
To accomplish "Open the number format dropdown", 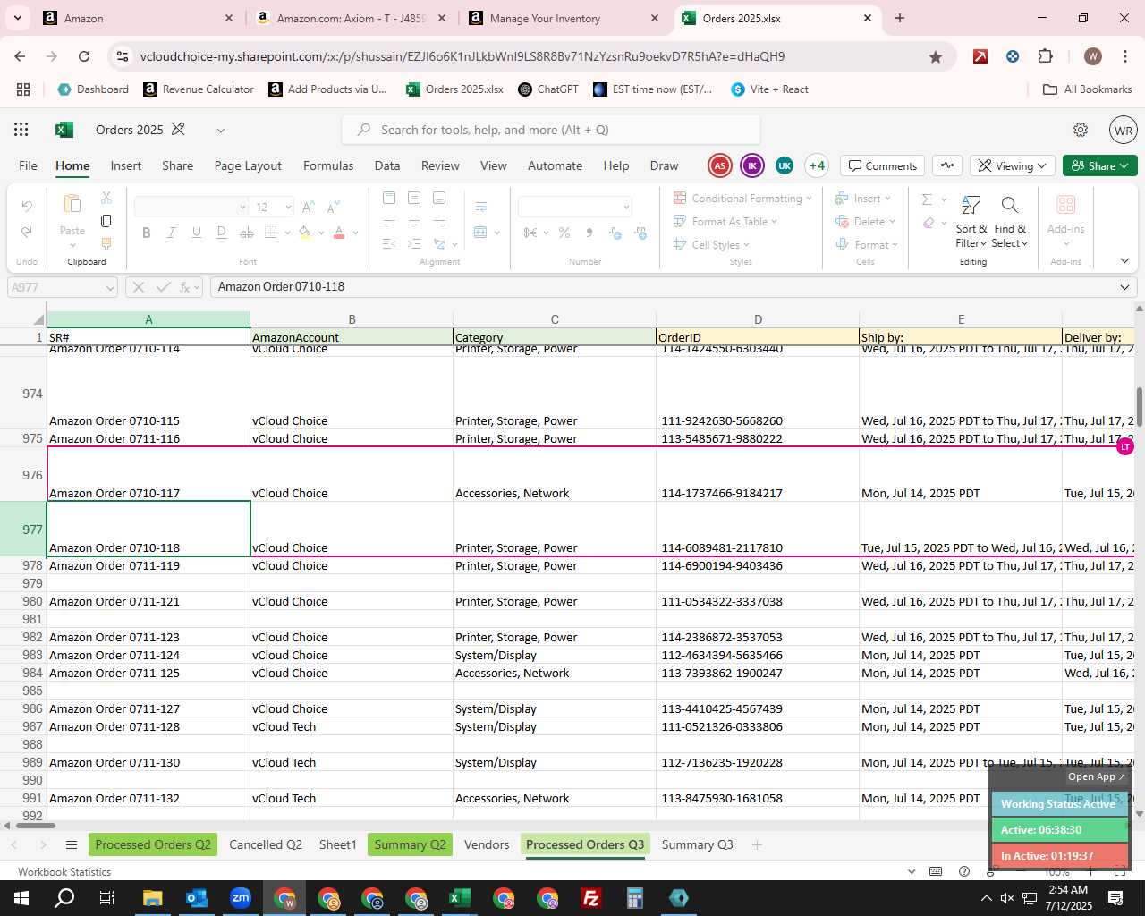I will click(x=626, y=207).
